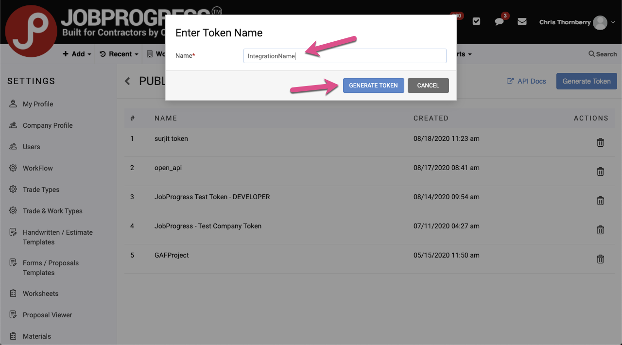Image resolution: width=622 pixels, height=345 pixels.
Task: Click the Company Profile icon
Action: coord(13,125)
